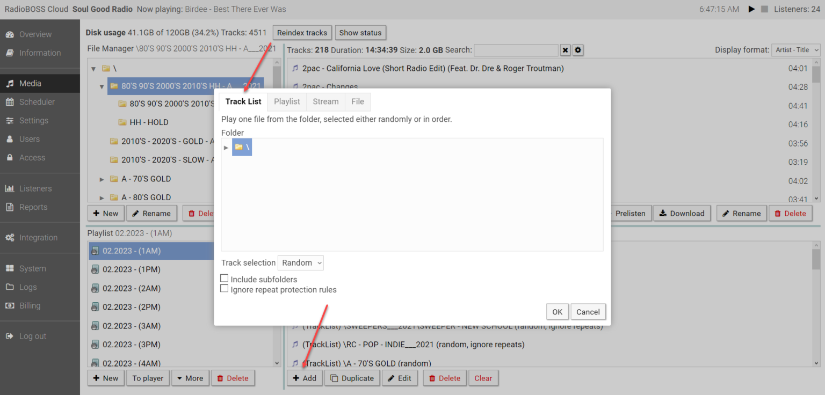The width and height of the screenshot is (825, 395).
Task: Click the stop icon in the top bar
Action: point(764,9)
